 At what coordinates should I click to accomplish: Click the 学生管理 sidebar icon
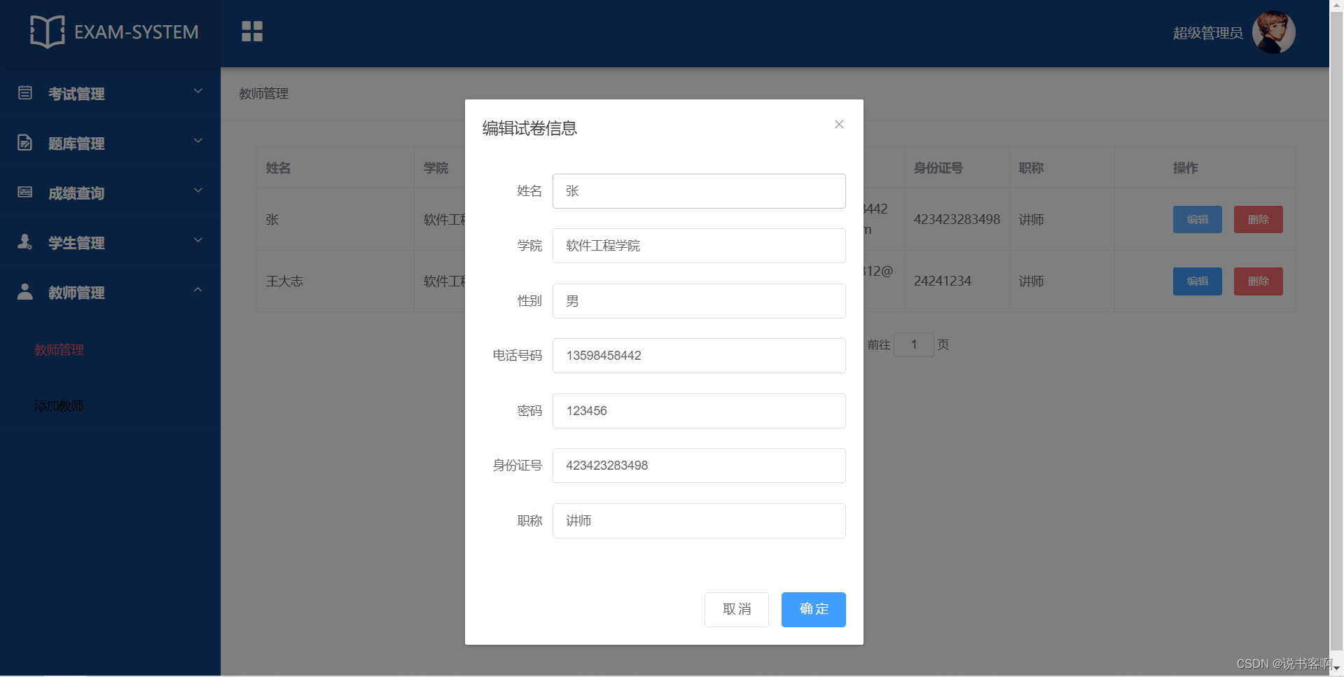(25, 242)
